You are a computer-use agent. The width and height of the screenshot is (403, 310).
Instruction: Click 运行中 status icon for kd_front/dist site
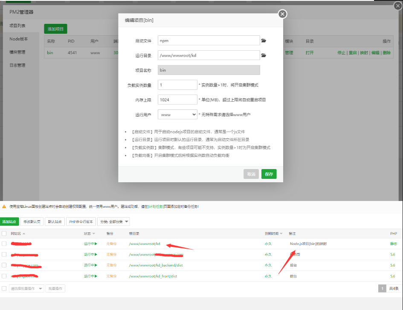96,276
